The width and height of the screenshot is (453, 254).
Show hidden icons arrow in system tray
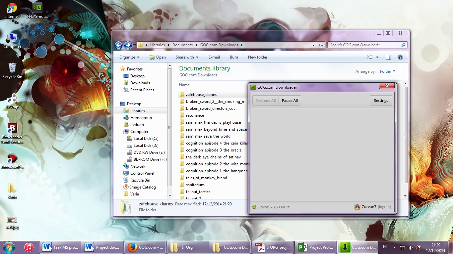click(394, 247)
